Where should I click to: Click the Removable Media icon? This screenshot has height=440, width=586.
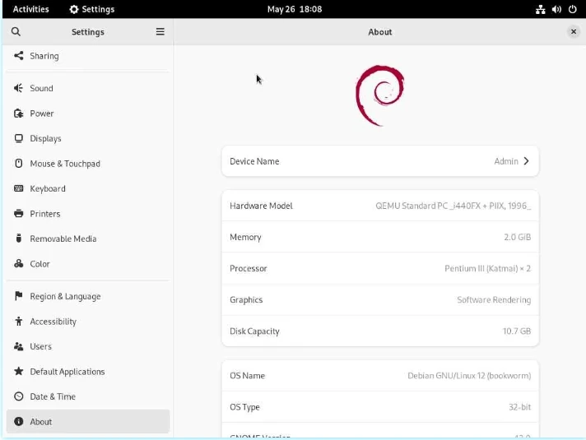[19, 239]
